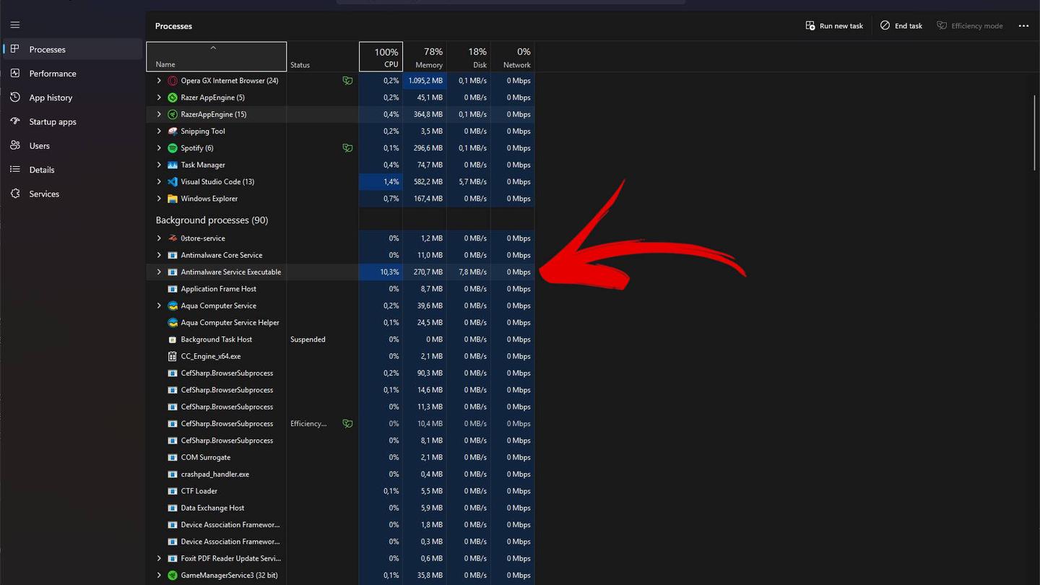Click the Run new task button
The image size is (1040, 585).
coord(834,26)
